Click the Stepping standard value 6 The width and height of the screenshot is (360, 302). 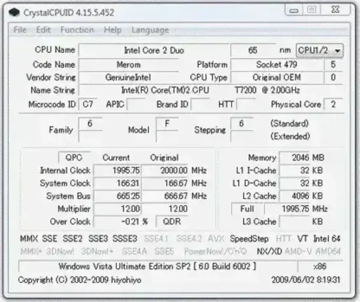click(242, 124)
